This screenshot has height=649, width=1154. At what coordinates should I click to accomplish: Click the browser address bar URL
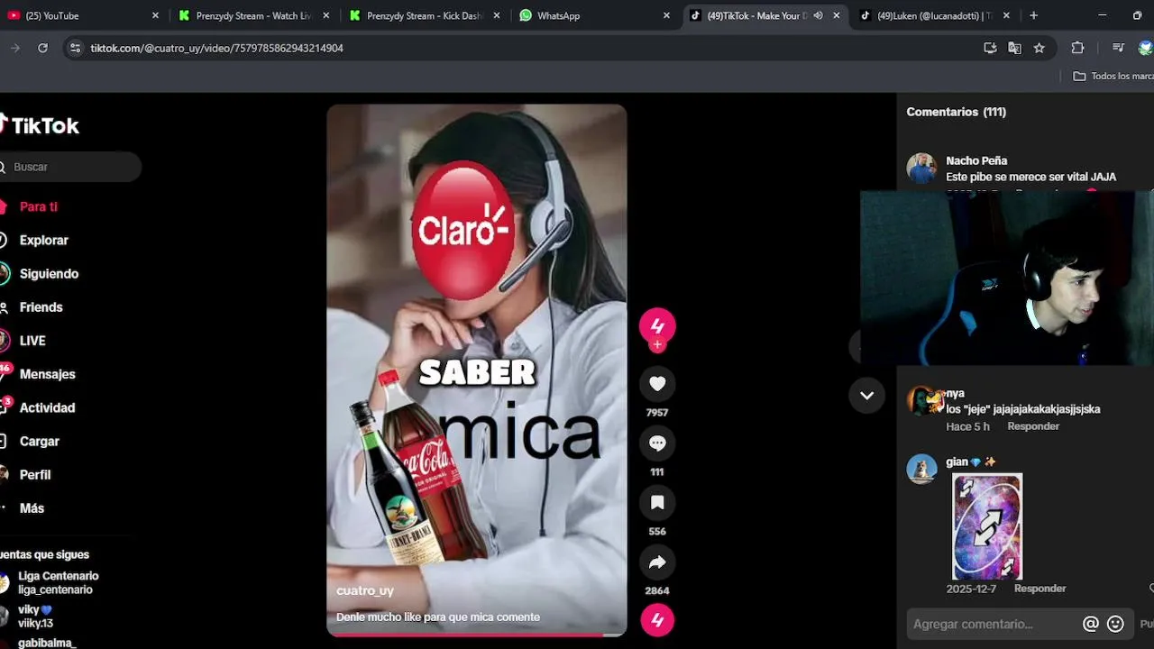point(216,48)
